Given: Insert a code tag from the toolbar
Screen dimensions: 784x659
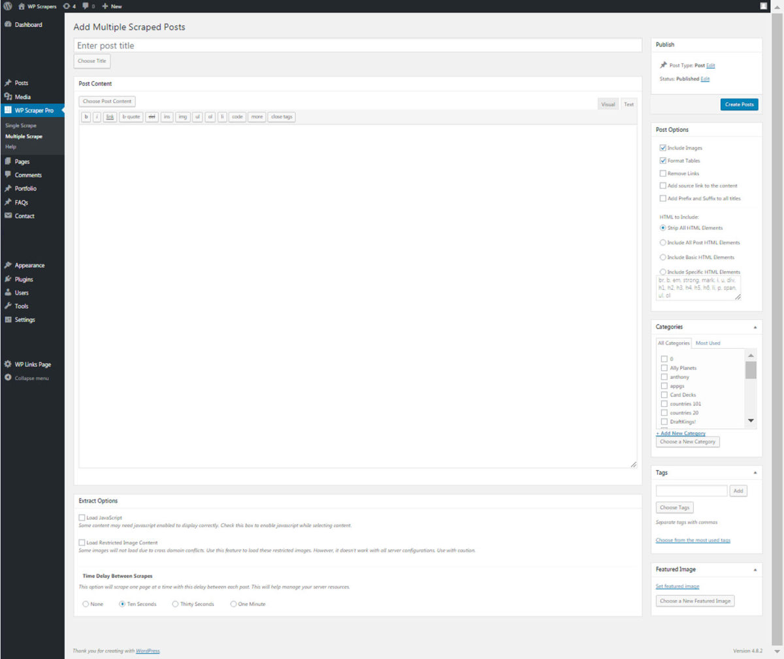Looking at the screenshot, I should [237, 117].
